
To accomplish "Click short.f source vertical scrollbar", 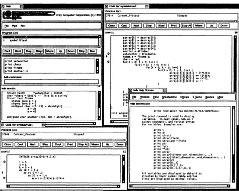I will coord(124,169).
